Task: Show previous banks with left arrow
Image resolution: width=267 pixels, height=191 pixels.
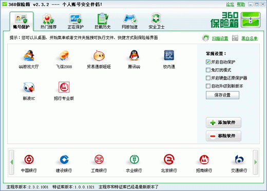Action: (11, 162)
